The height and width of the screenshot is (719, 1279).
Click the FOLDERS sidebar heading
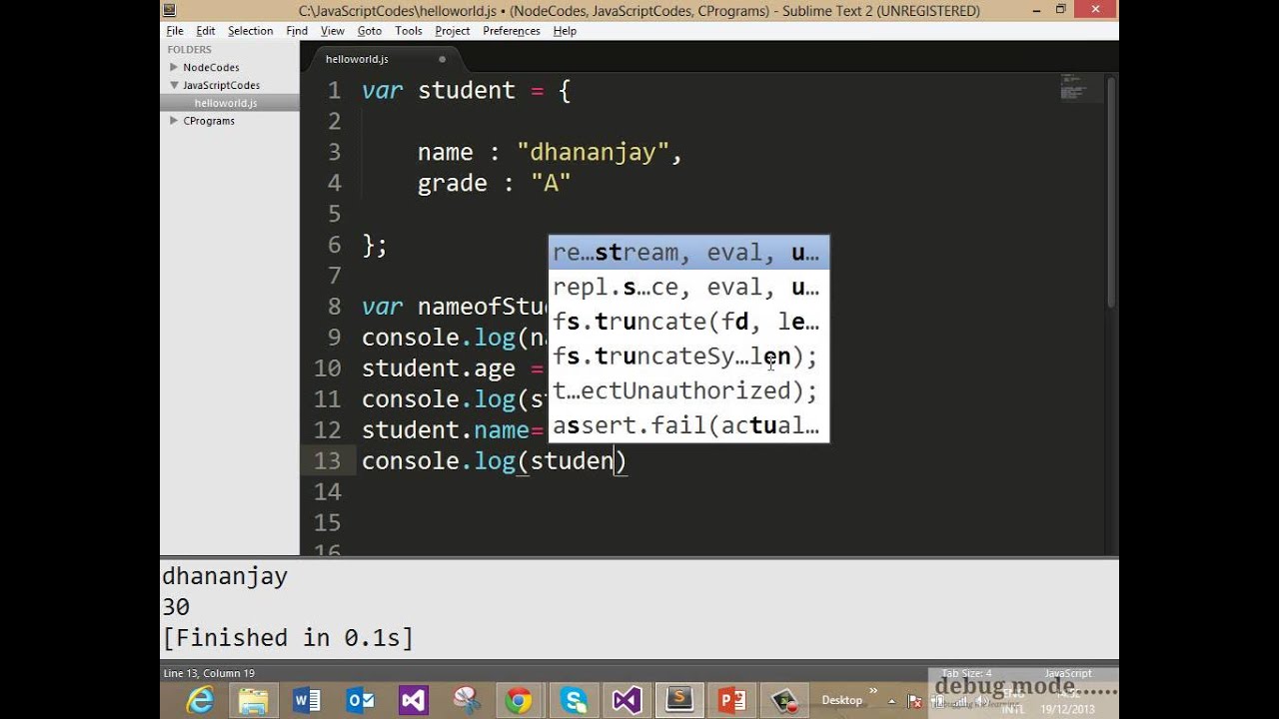click(189, 49)
